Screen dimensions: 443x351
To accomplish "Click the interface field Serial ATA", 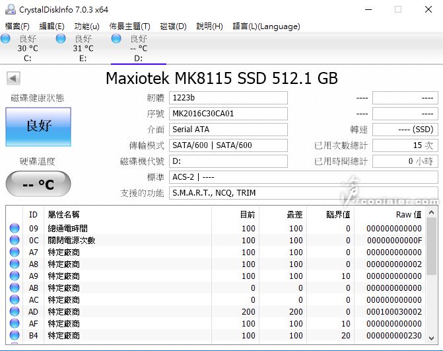I will pyautogui.click(x=228, y=130).
